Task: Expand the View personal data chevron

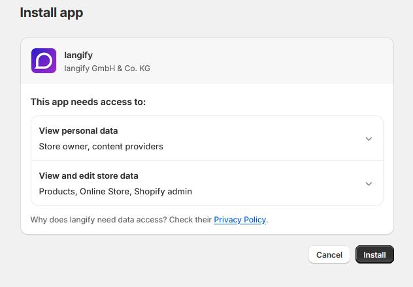Action: 369,138
